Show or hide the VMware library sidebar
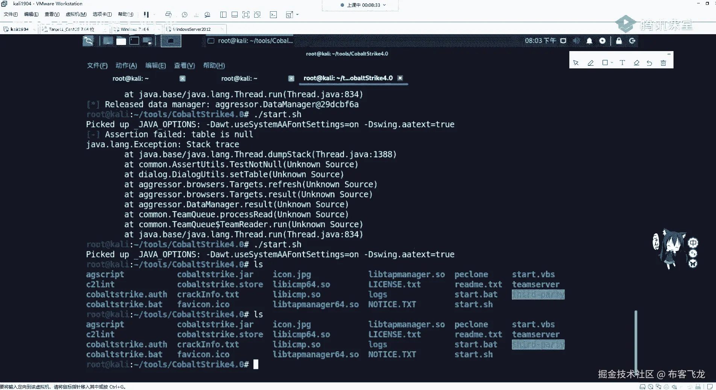 pyautogui.click(x=223, y=15)
